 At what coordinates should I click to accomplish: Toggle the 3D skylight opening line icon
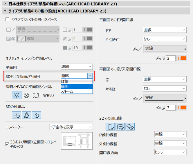pyautogui.click(x=130, y=127)
